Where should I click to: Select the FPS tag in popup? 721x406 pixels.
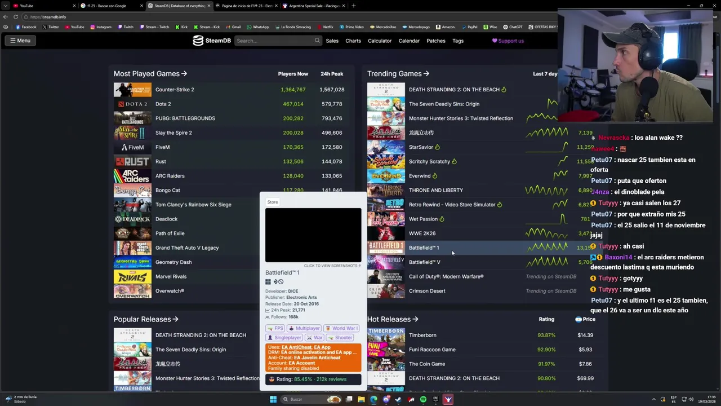275,328
